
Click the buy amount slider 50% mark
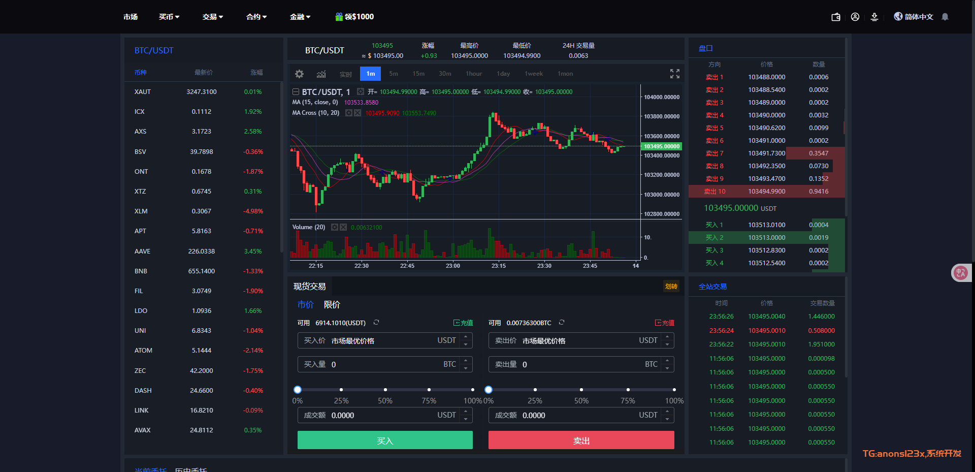pos(385,390)
